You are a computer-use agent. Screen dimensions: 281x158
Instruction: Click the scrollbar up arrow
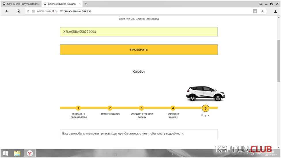click(279, 17)
